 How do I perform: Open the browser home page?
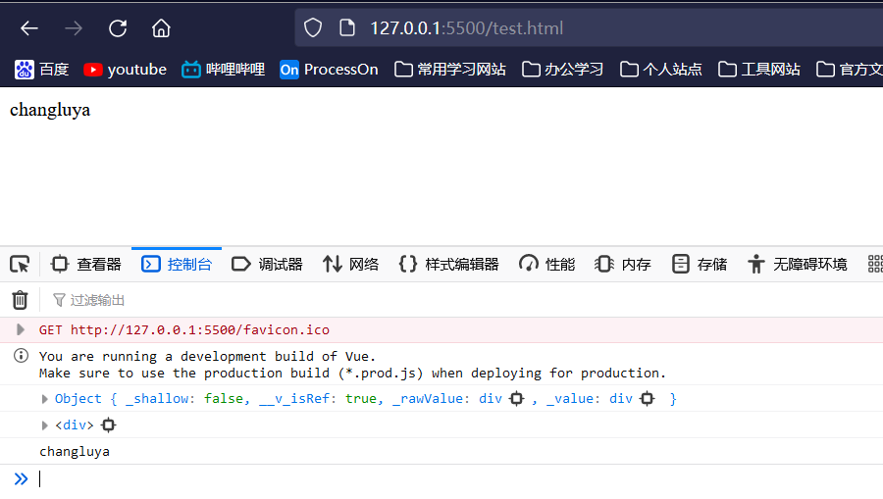click(161, 28)
